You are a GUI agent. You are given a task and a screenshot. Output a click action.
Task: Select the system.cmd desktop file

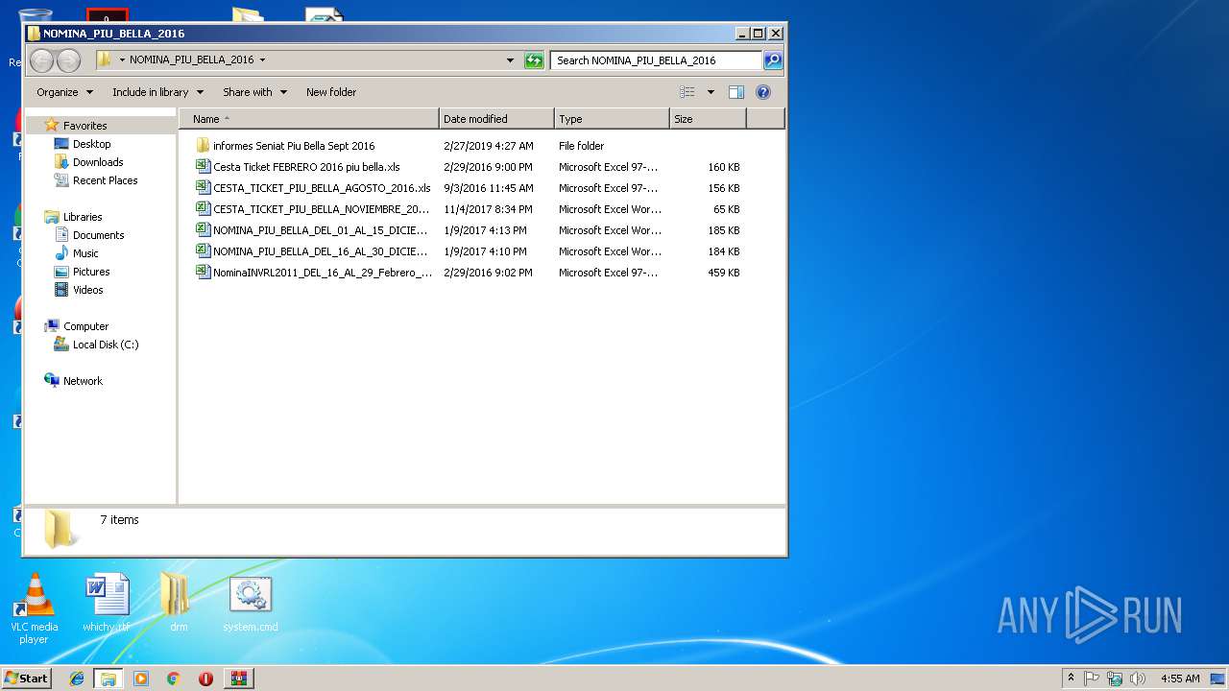[x=251, y=603]
